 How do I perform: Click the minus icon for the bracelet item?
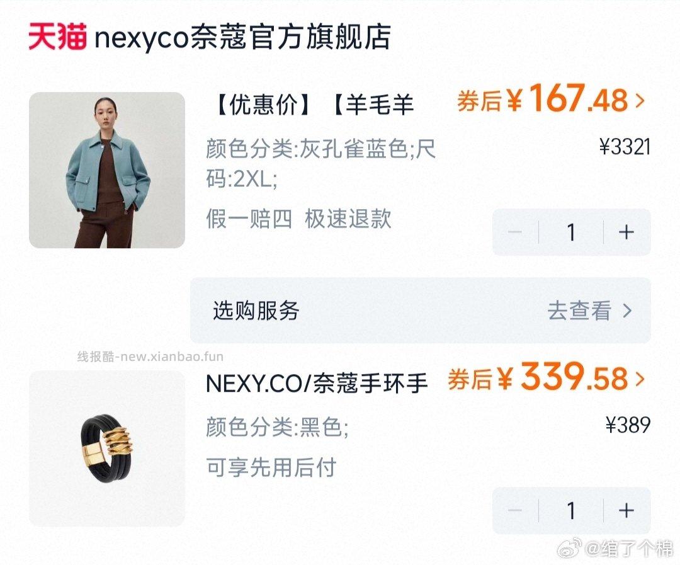[x=515, y=512]
